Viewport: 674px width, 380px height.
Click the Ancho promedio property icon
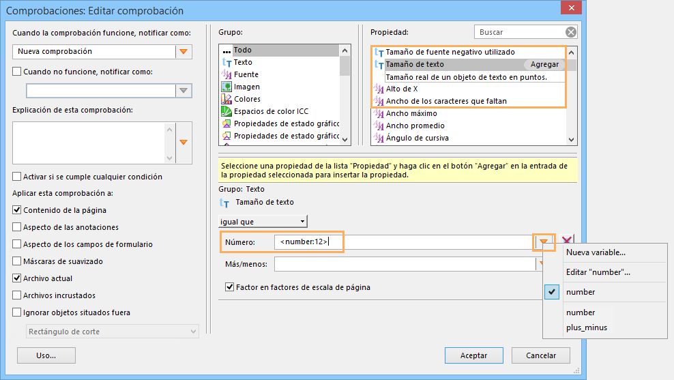(x=379, y=126)
